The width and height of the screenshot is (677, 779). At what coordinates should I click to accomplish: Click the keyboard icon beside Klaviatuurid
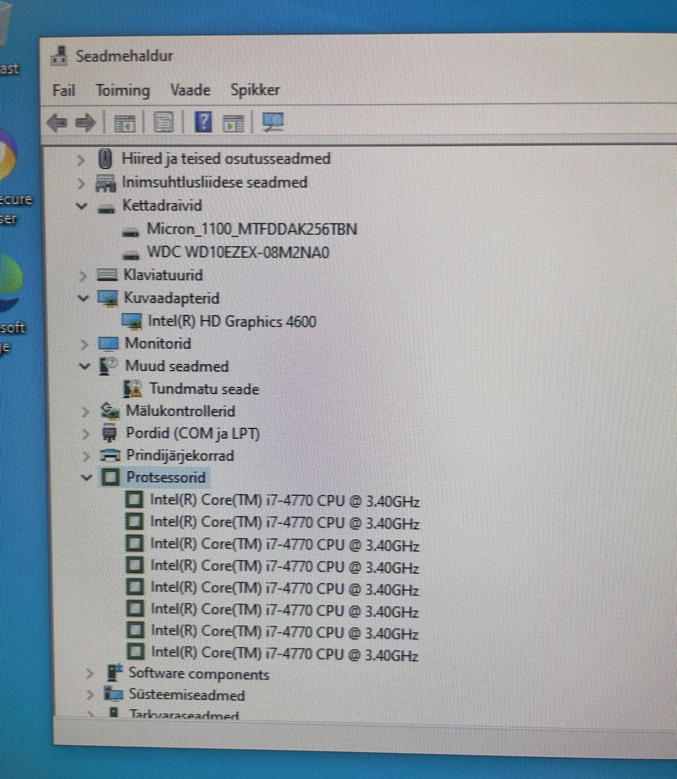[x=107, y=275]
